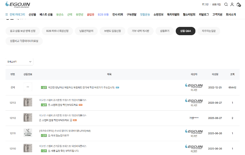Click the green reply badge in notice row
The image size is (245, 155).
coord(44,87)
